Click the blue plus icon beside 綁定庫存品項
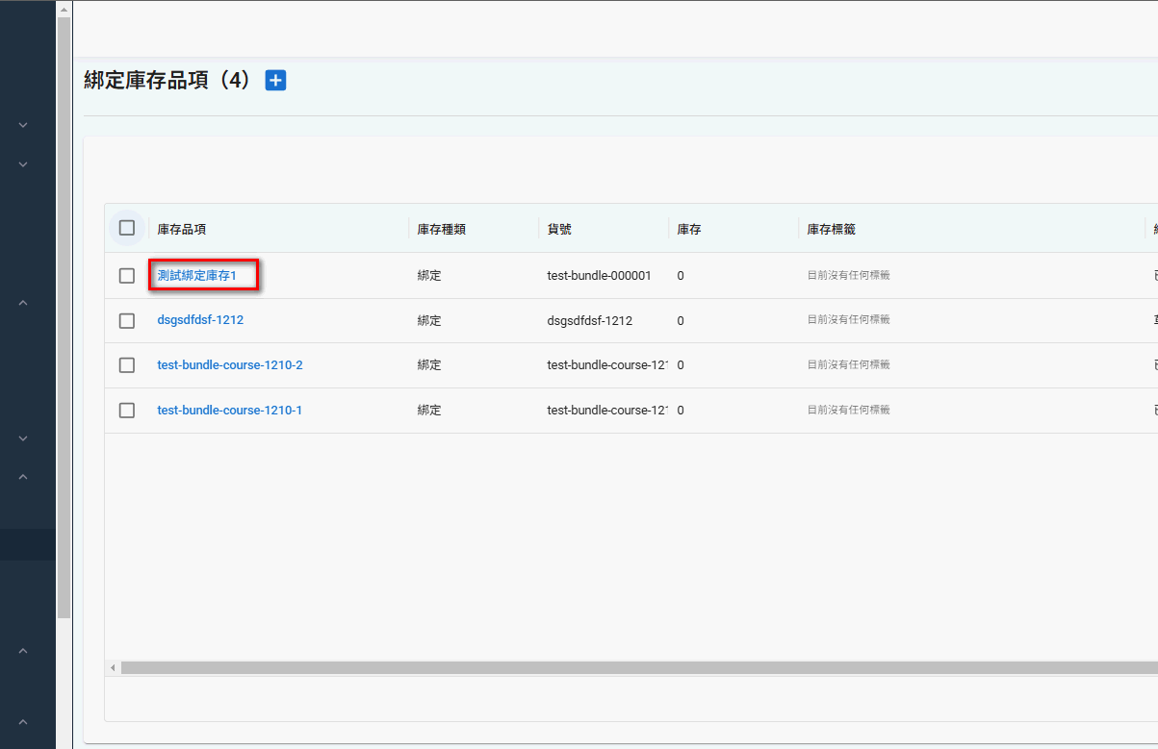Image resolution: width=1158 pixels, height=749 pixels. point(275,81)
